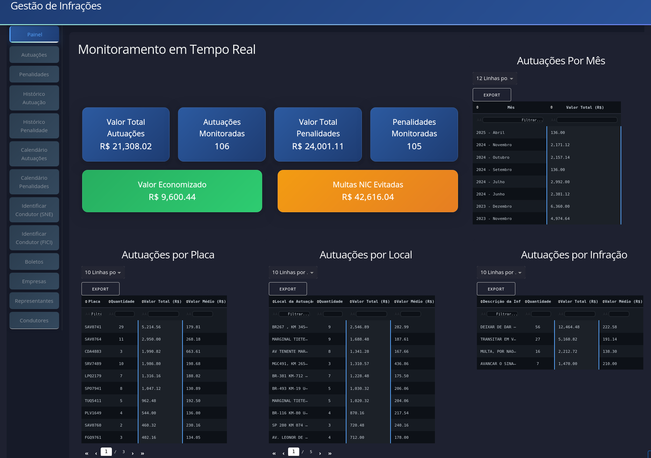651x458 pixels.
Task: Click the Mês column filter field
Action: [x=513, y=120]
